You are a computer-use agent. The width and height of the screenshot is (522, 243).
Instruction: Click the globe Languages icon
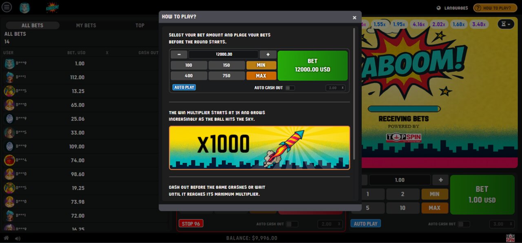click(x=439, y=8)
